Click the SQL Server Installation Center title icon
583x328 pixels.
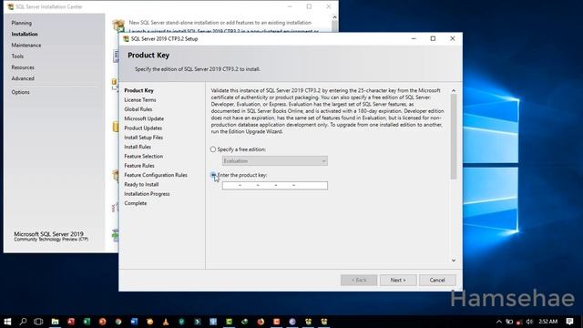[x=11, y=6]
